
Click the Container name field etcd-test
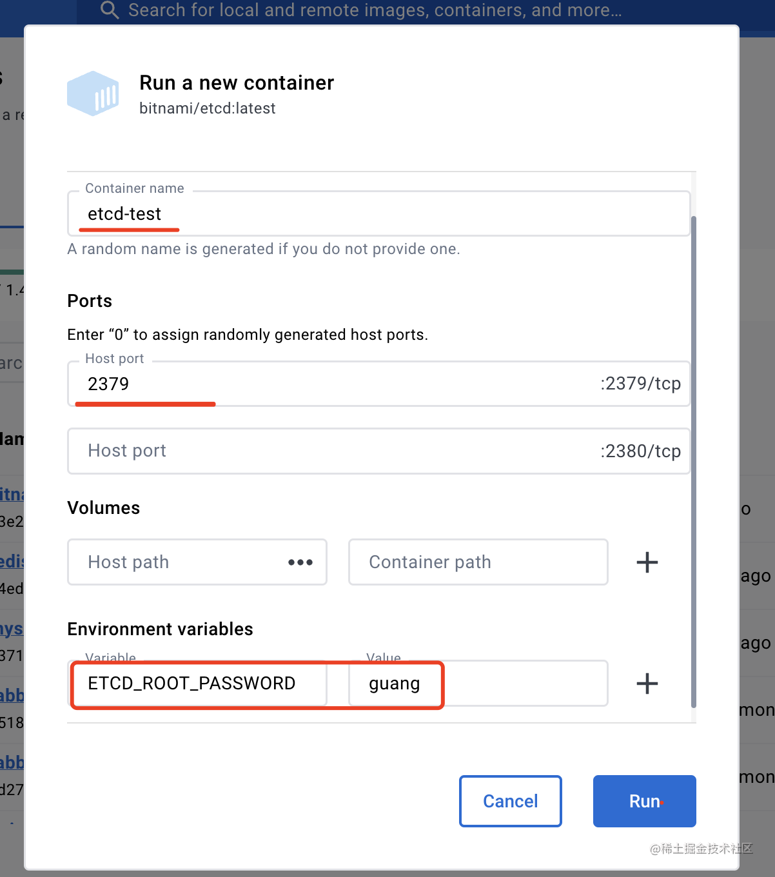[x=378, y=214]
